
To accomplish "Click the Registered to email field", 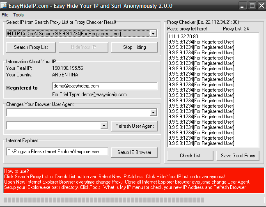I will 105,86.
